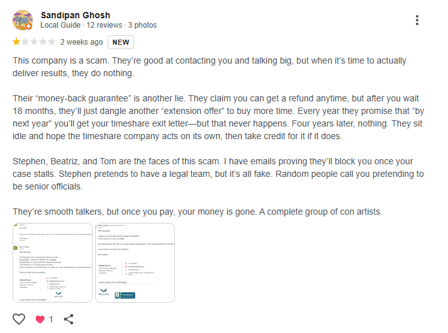
Task: Like the review with the heart outline icon
Action: coord(19,319)
